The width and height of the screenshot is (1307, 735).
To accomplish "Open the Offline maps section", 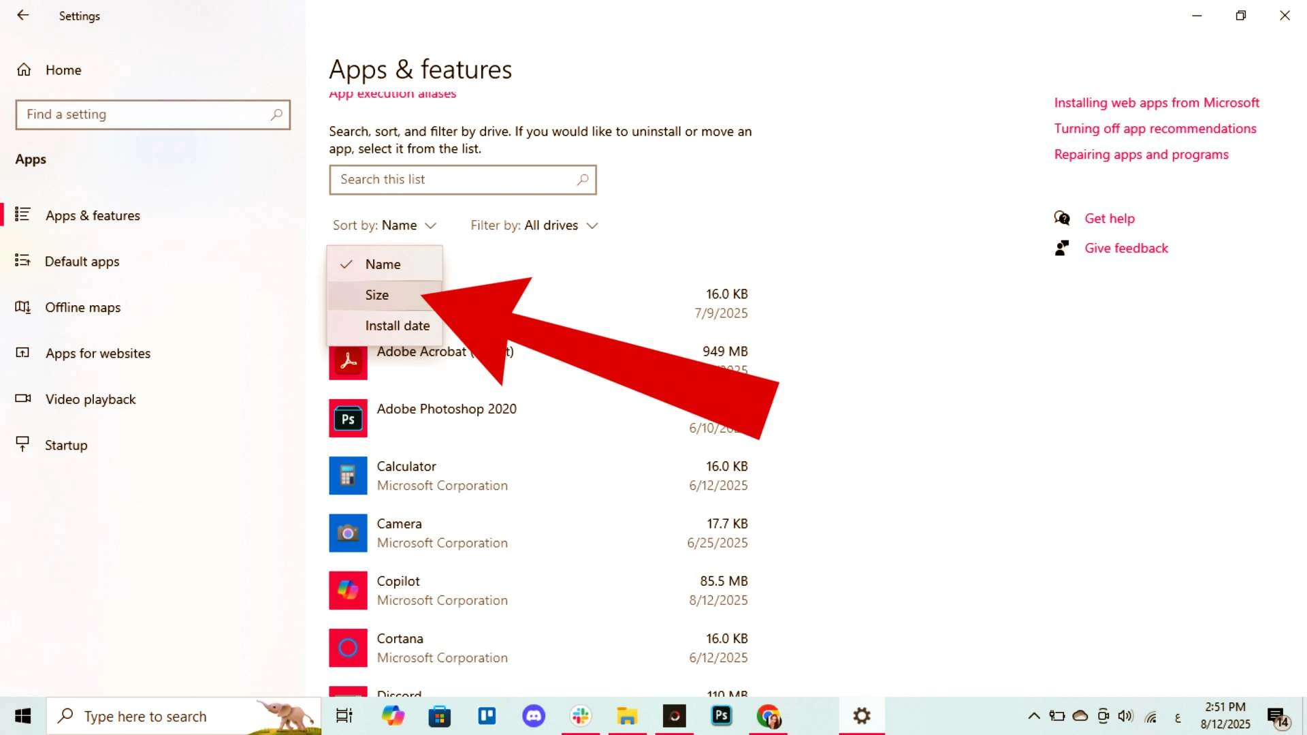I will point(82,307).
